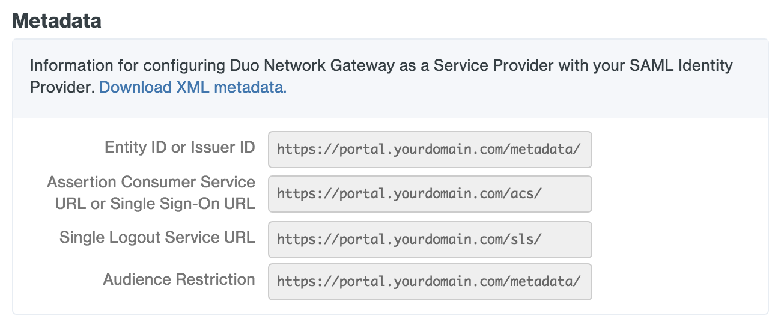The height and width of the screenshot is (322, 781).
Task: Click the "URL or Single Sign-On URL" label line
Action: [155, 204]
